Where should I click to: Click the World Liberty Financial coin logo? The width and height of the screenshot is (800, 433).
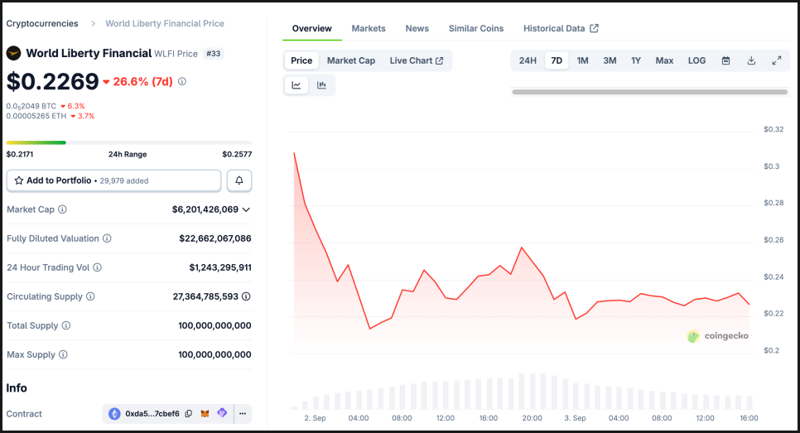coord(13,53)
